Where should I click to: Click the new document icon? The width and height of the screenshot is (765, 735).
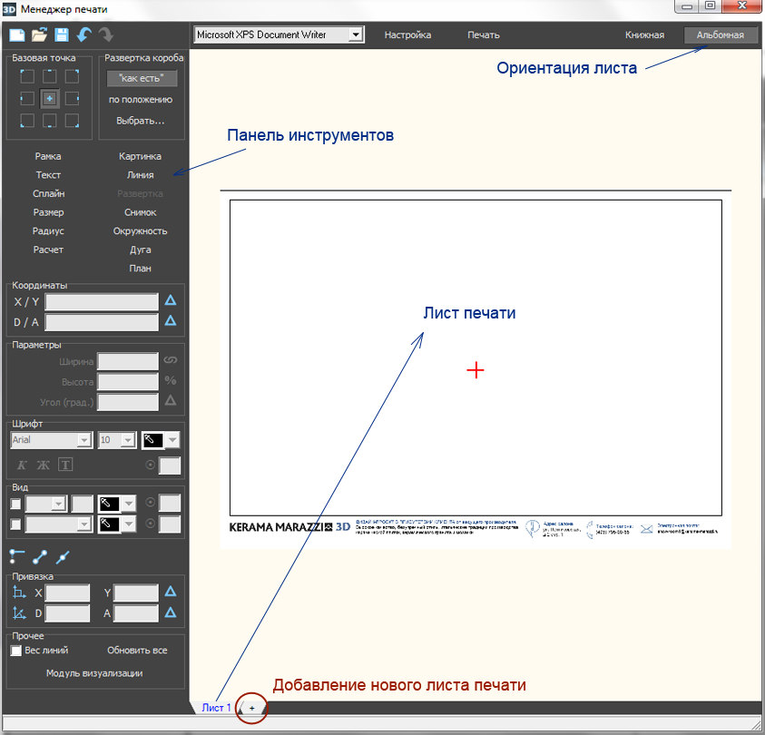[16, 35]
